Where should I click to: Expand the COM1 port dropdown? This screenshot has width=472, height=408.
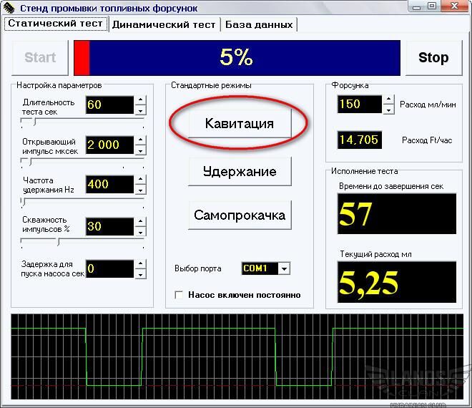[284, 268]
